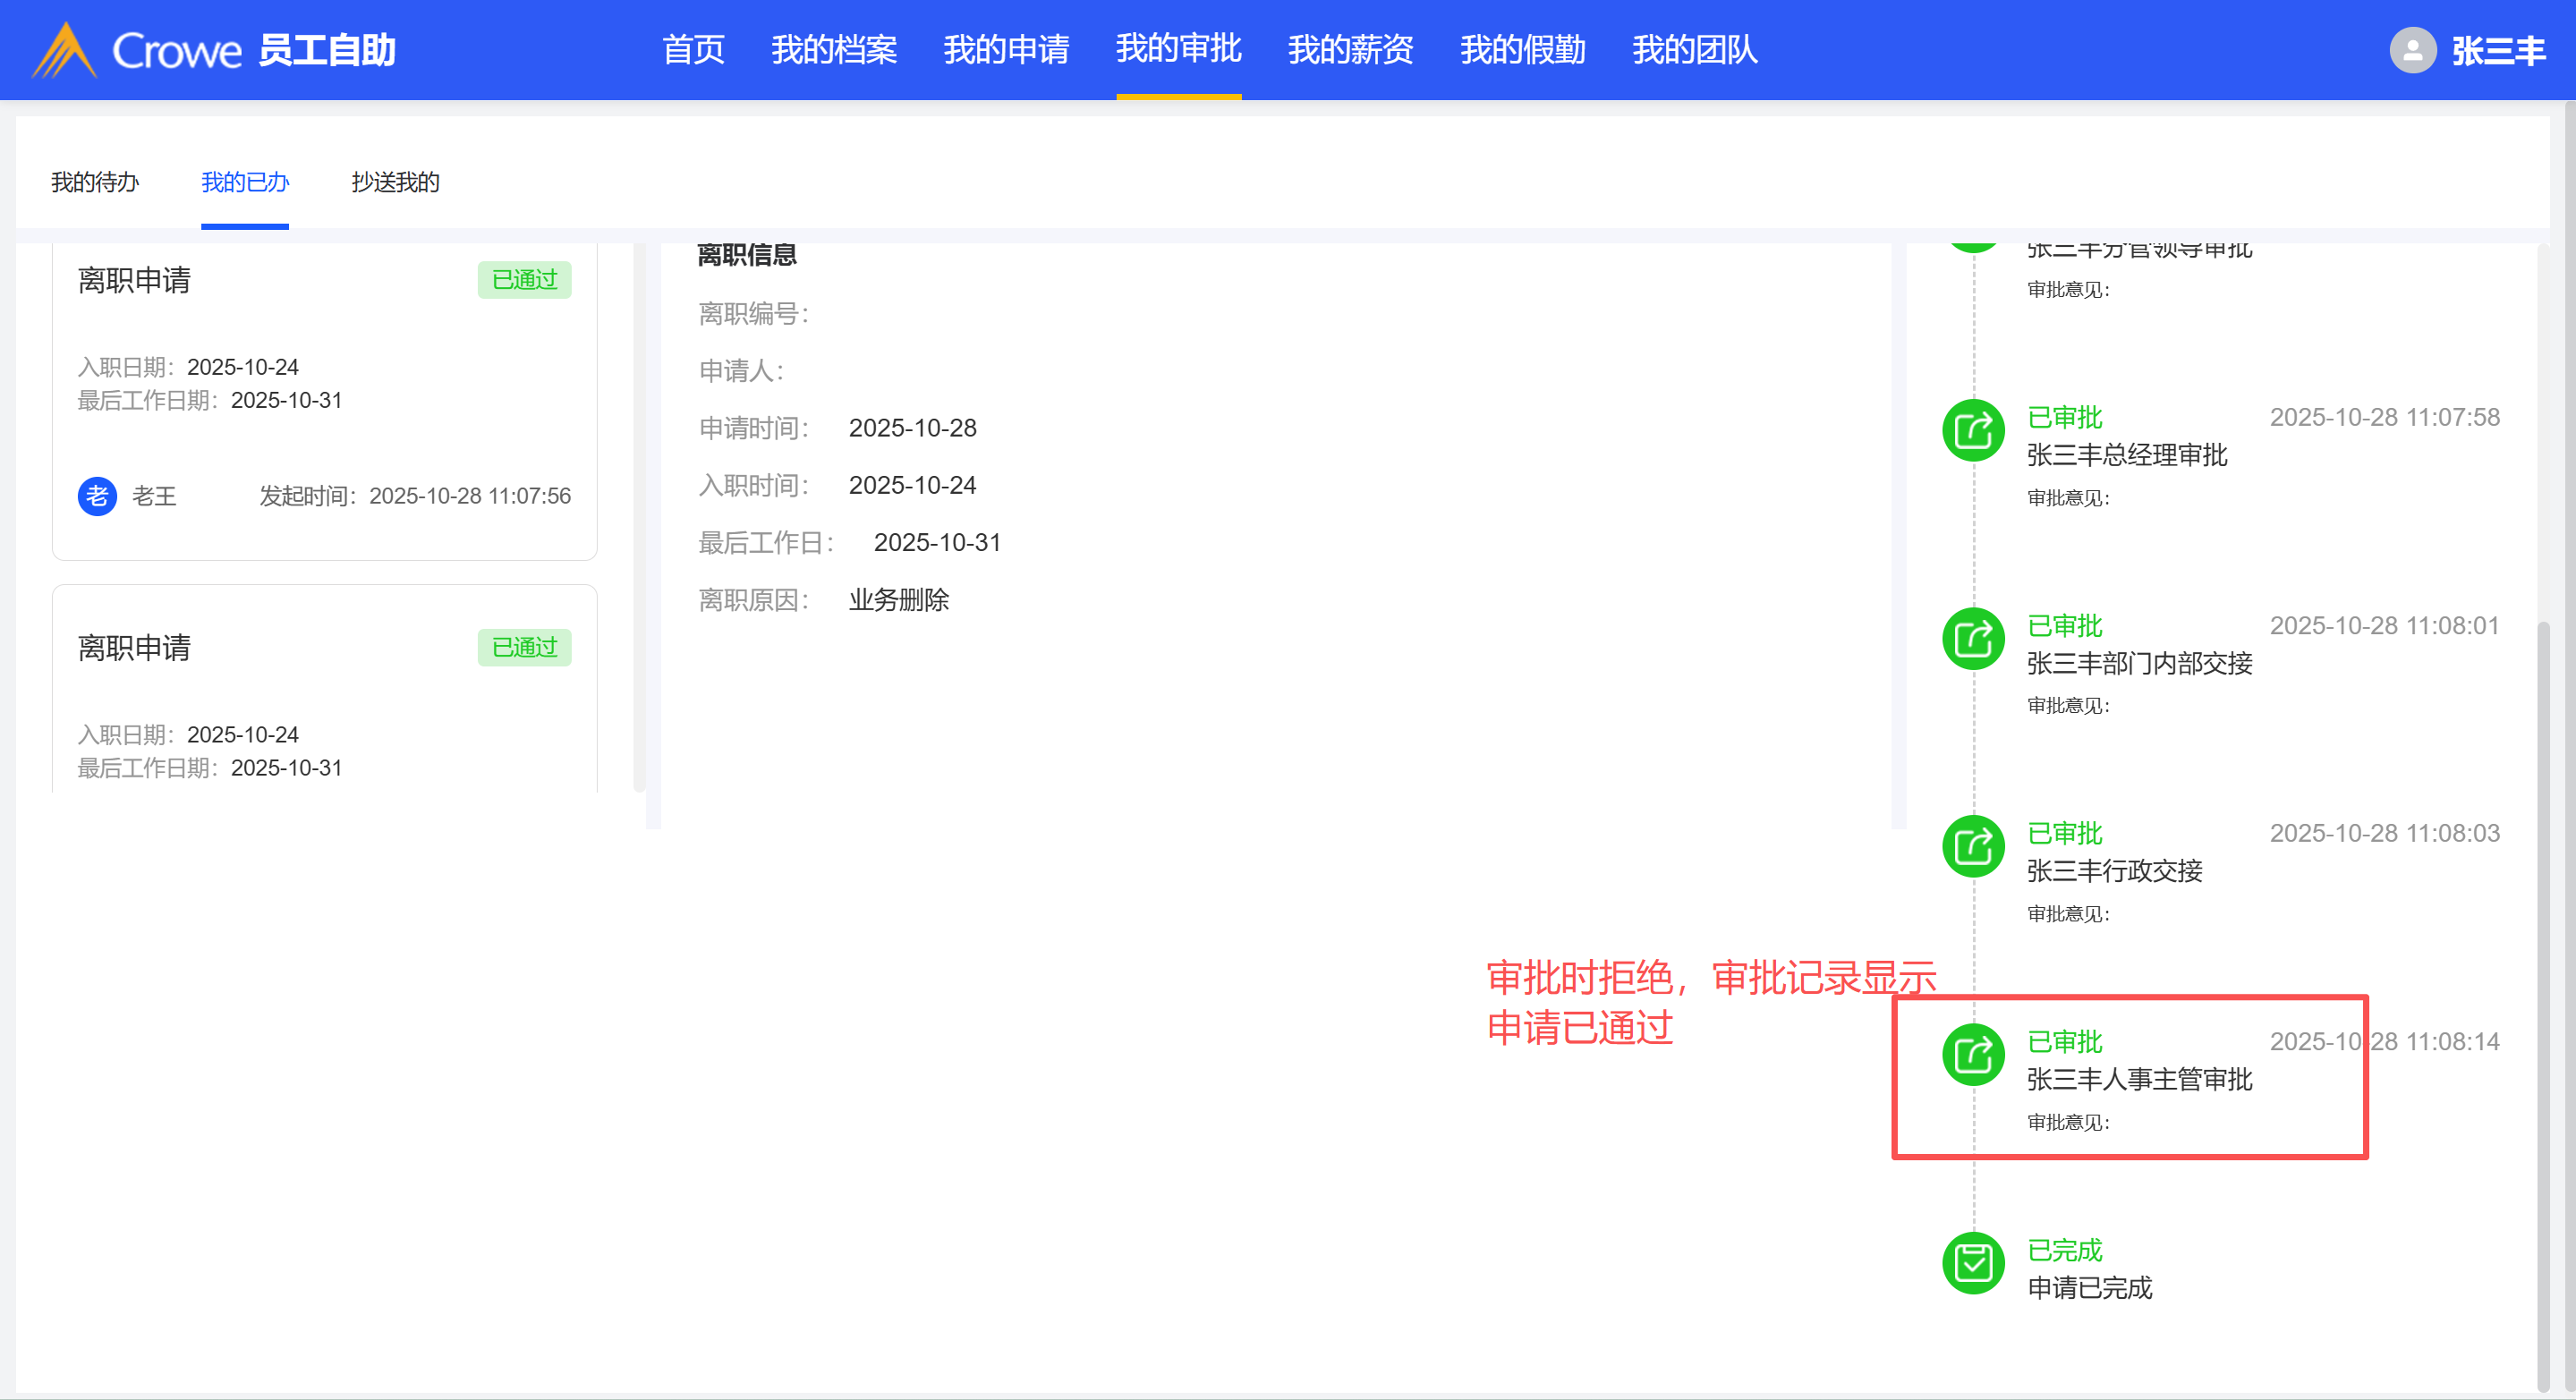Click the blue 老 applicant avatar
Screen dimensions: 2576x1400
pyautogui.click(x=97, y=496)
